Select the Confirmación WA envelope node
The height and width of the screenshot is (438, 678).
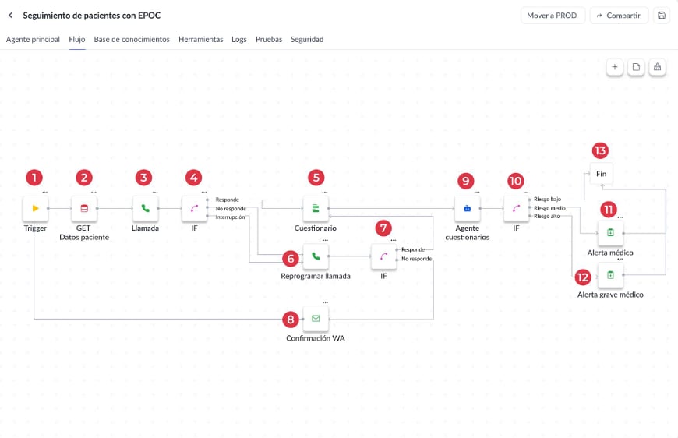pyautogui.click(x=316, y=319)
